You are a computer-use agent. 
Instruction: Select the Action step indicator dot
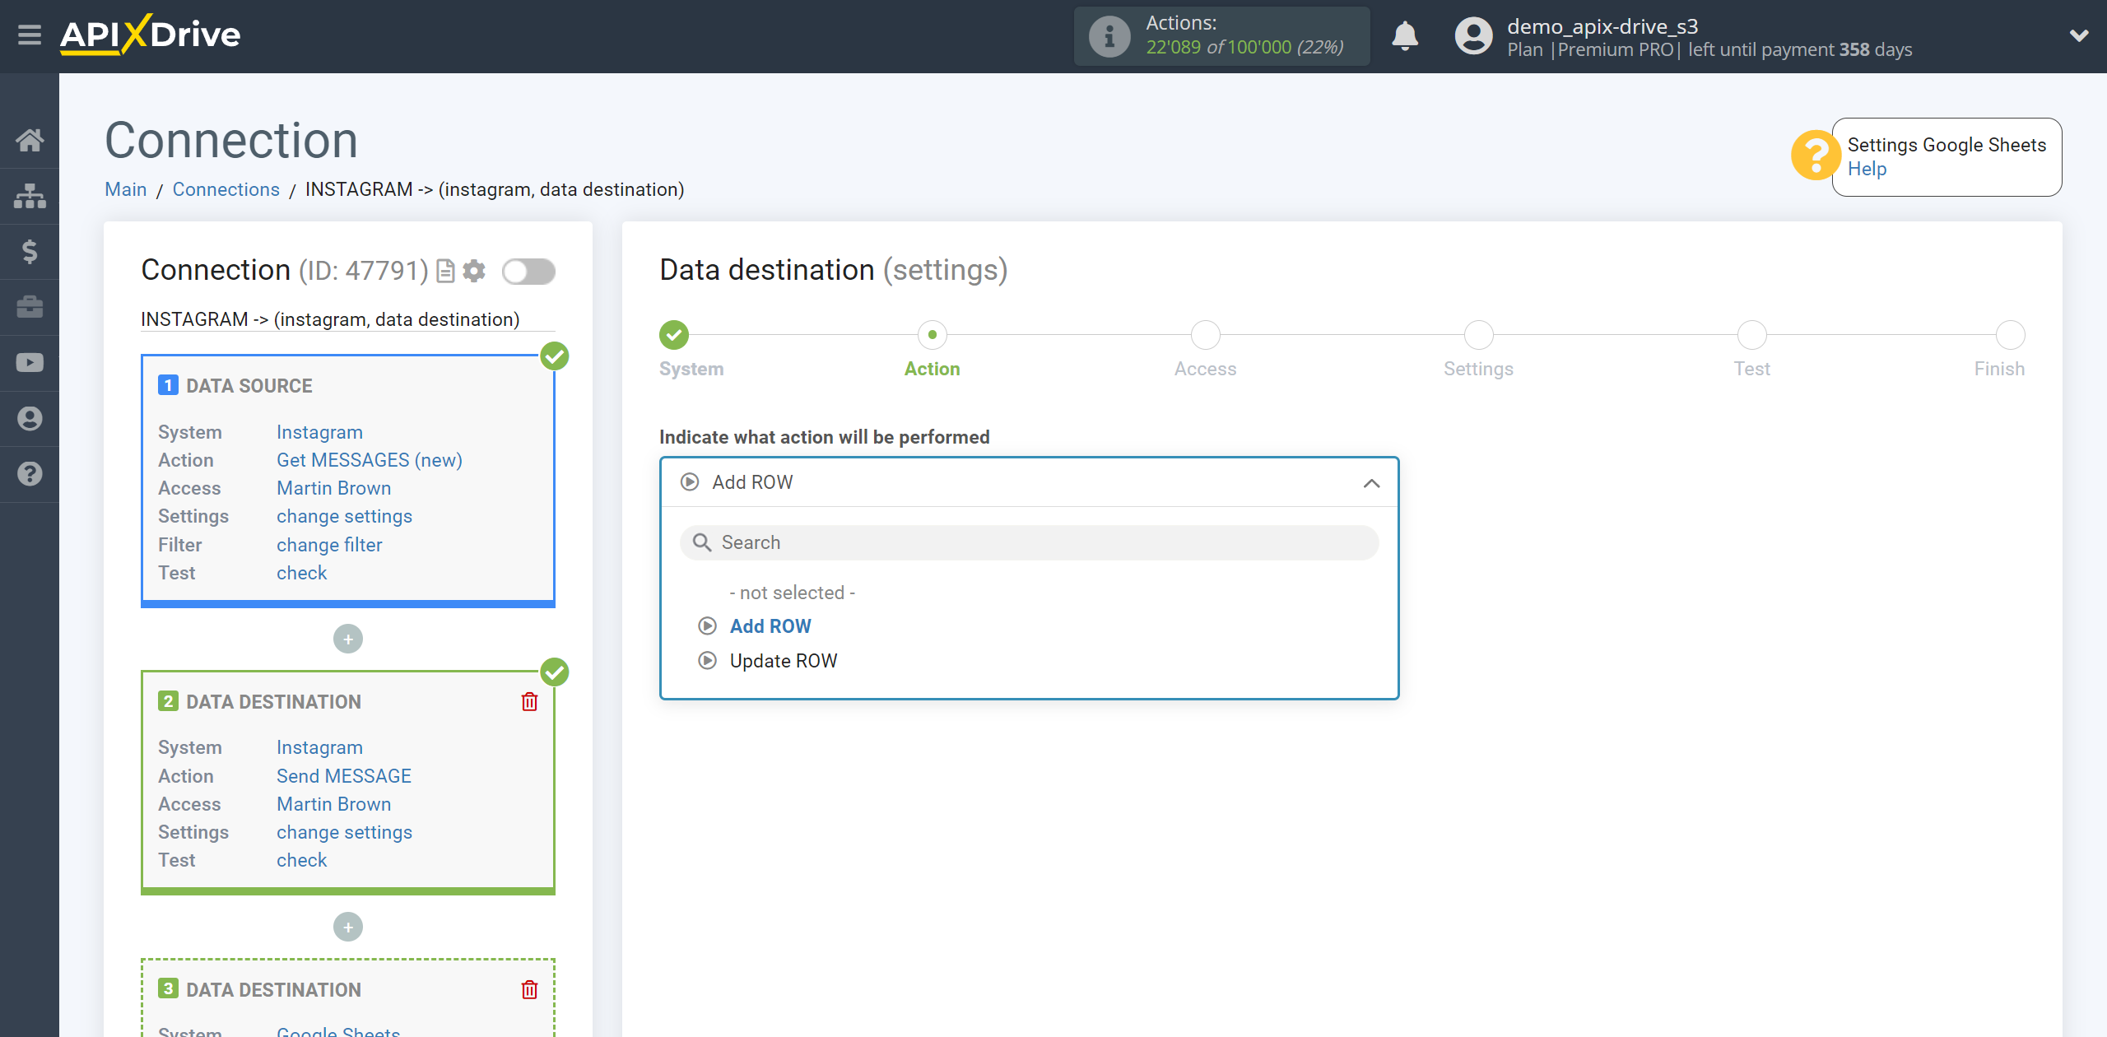pos(933,334)
